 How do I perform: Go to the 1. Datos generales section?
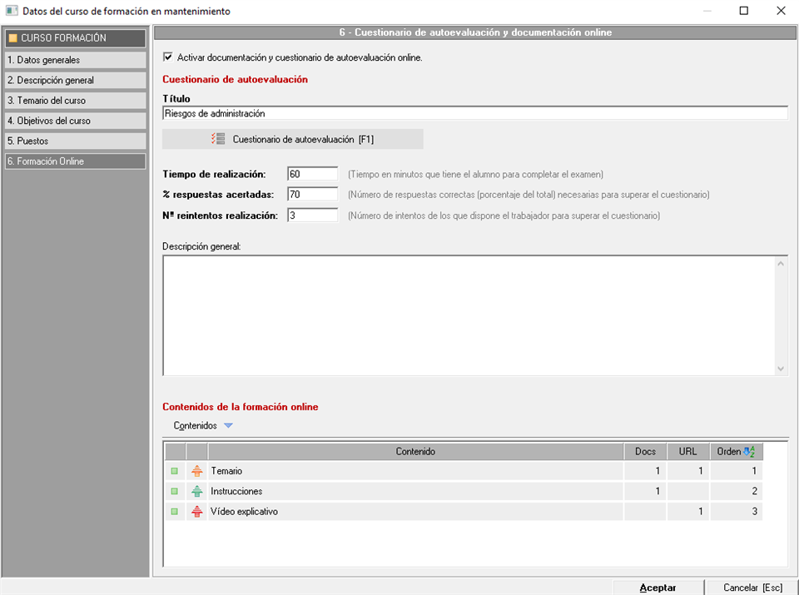point(74,60)
